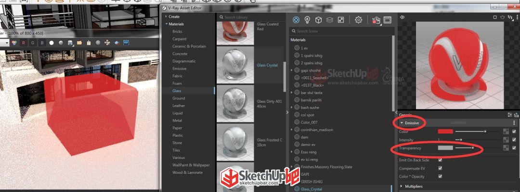Uncheck the Intensity texture checkbox
This screenshot has height=192, width=520.
514,140
